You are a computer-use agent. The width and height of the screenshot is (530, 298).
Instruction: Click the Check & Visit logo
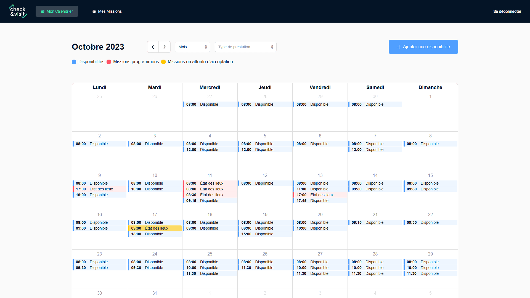point(18,11)
